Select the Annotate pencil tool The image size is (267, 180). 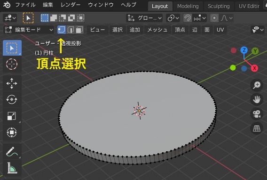(x=12, y=152)
